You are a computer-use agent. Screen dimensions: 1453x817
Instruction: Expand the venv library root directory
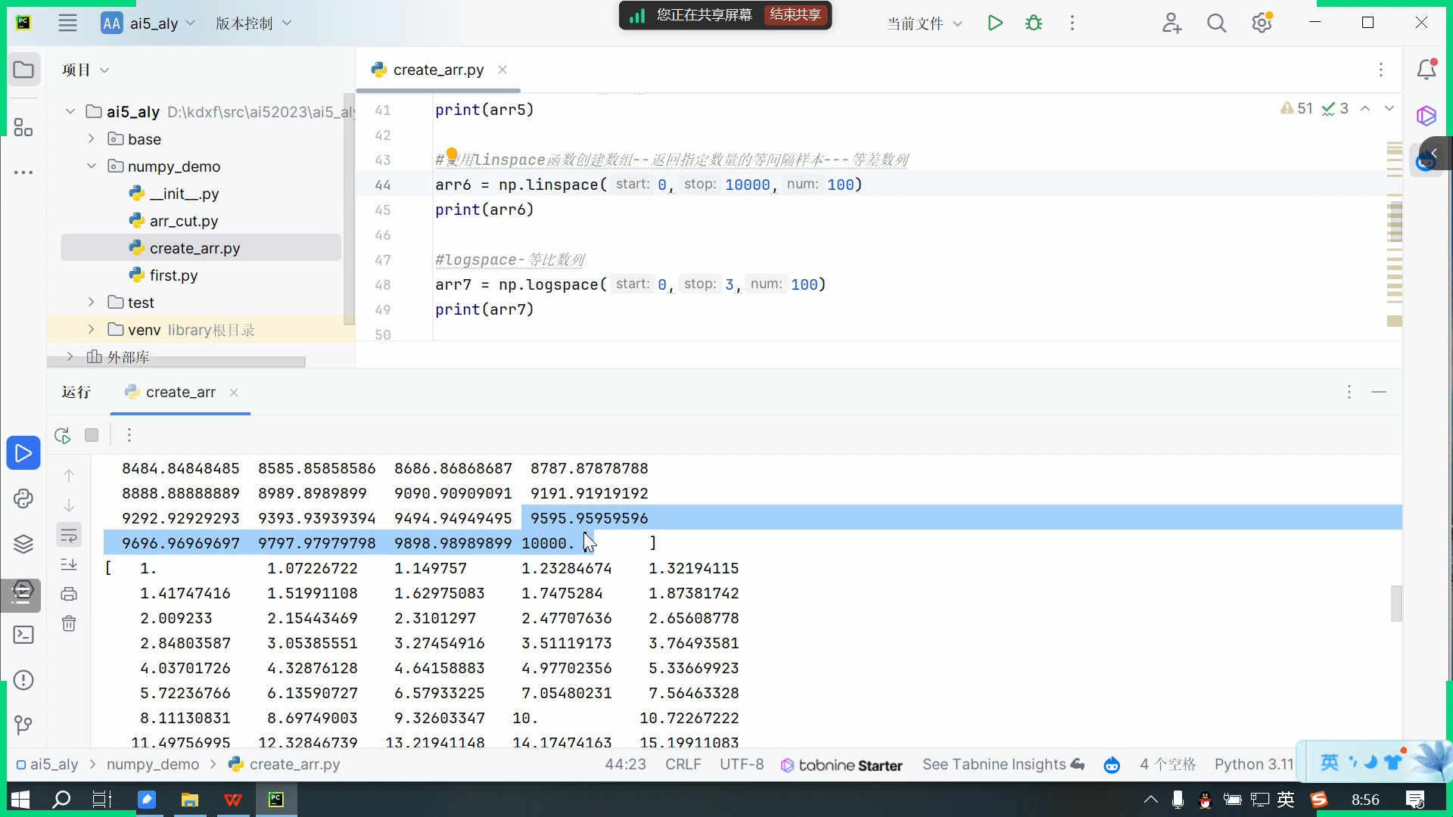click(91, 330)
